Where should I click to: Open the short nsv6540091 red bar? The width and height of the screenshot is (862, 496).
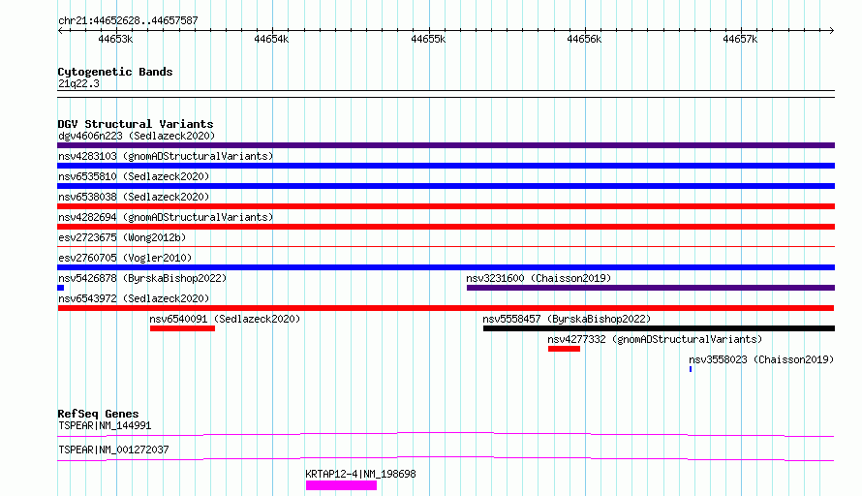182,328
